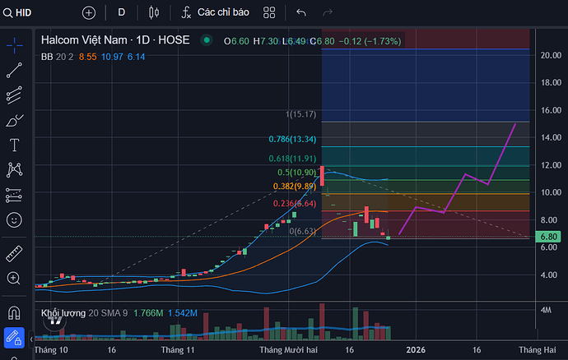The width and height of the screenshot is (568, 360).
Task: Click the undo arrow button
Action: (301, 12)
